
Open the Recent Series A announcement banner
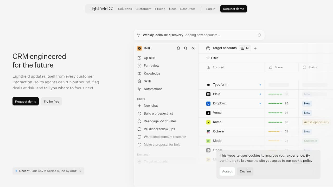[x=48, y=171]
